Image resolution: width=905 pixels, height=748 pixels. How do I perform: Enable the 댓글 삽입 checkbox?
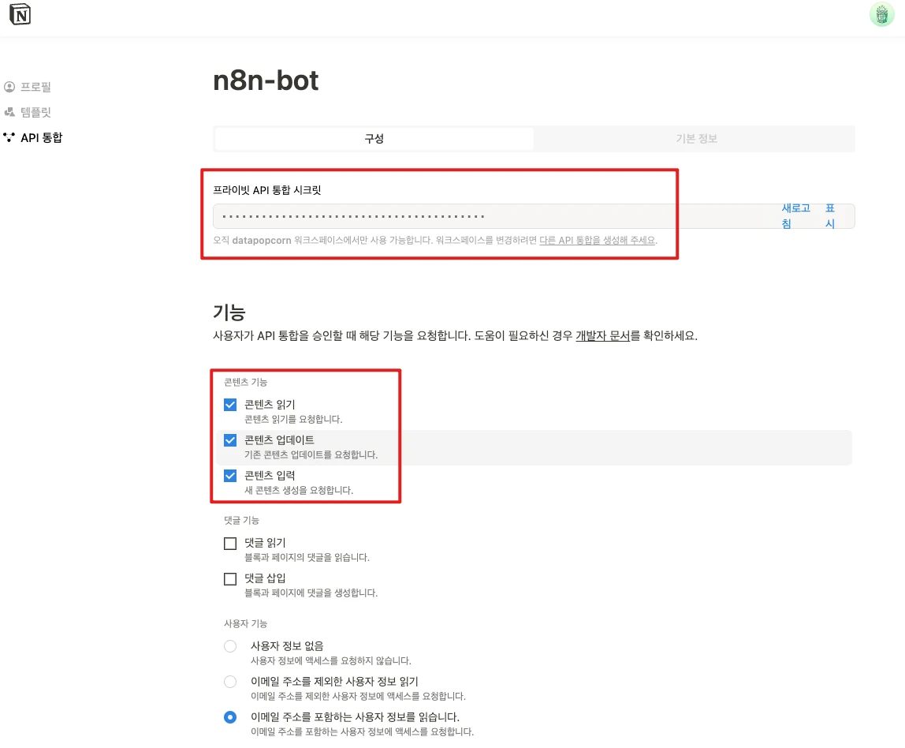[230, 579]
